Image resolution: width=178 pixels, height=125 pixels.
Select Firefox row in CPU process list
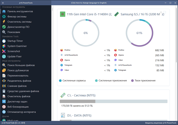point(85,50)
